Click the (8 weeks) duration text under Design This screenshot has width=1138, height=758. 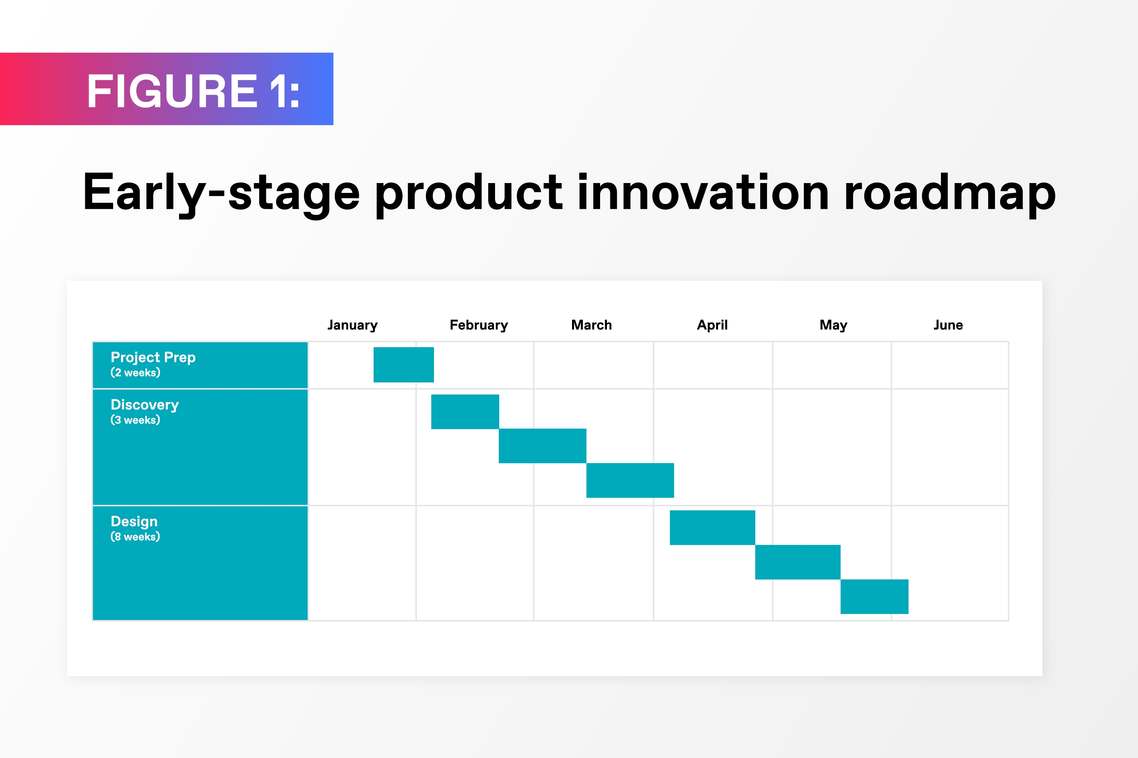pyautogui.click(x=135, y=537)
